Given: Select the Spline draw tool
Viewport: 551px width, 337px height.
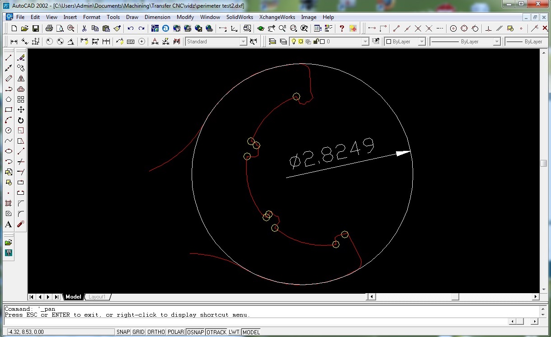Looking at the screenshot, I should (x=9, y=141).
